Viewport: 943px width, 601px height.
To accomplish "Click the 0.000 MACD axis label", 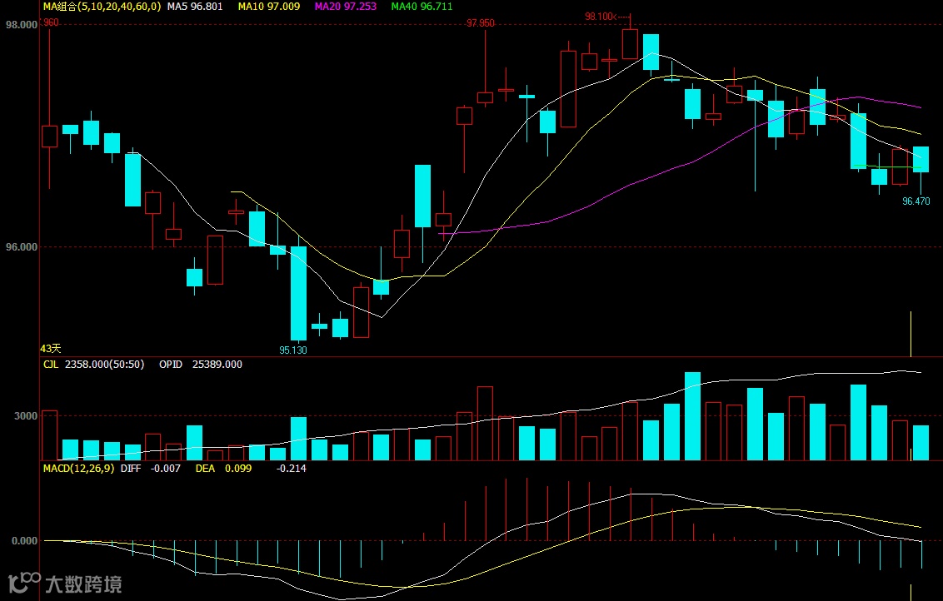I will (25, 541).
